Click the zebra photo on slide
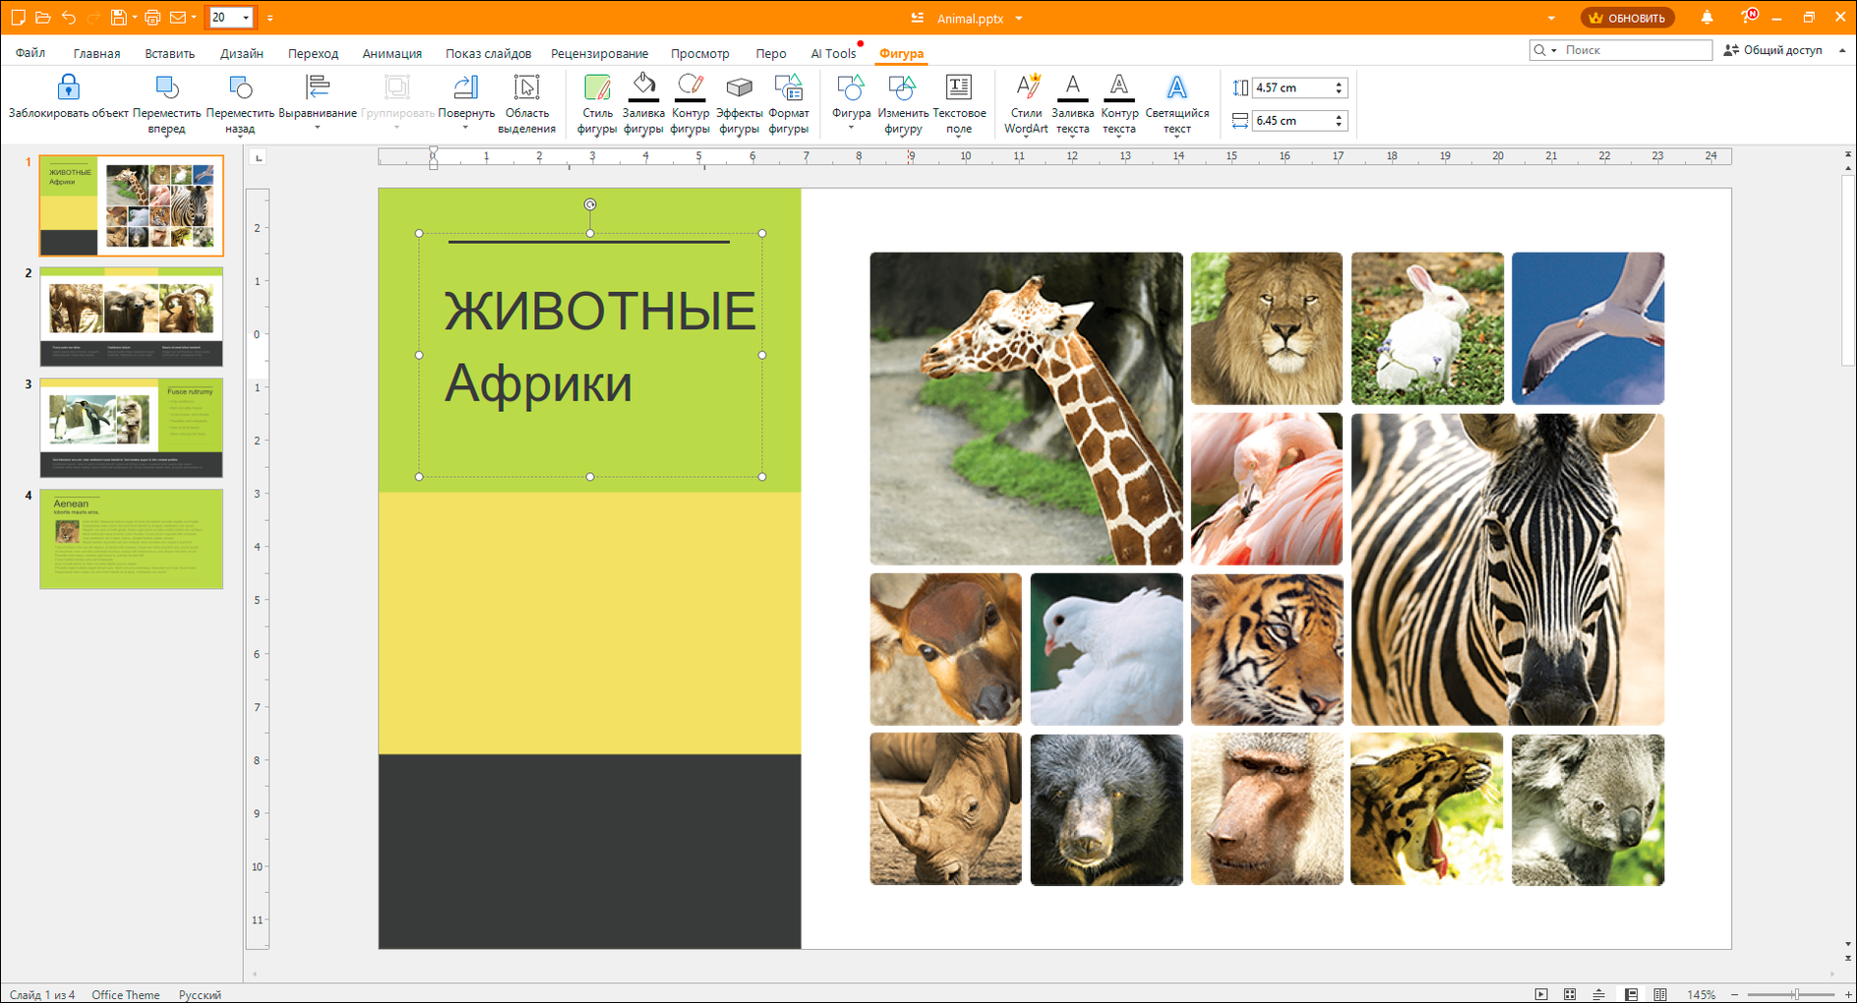Image resolution: width=1857 pixels, height=1003 pixels. click(1508, 568)
